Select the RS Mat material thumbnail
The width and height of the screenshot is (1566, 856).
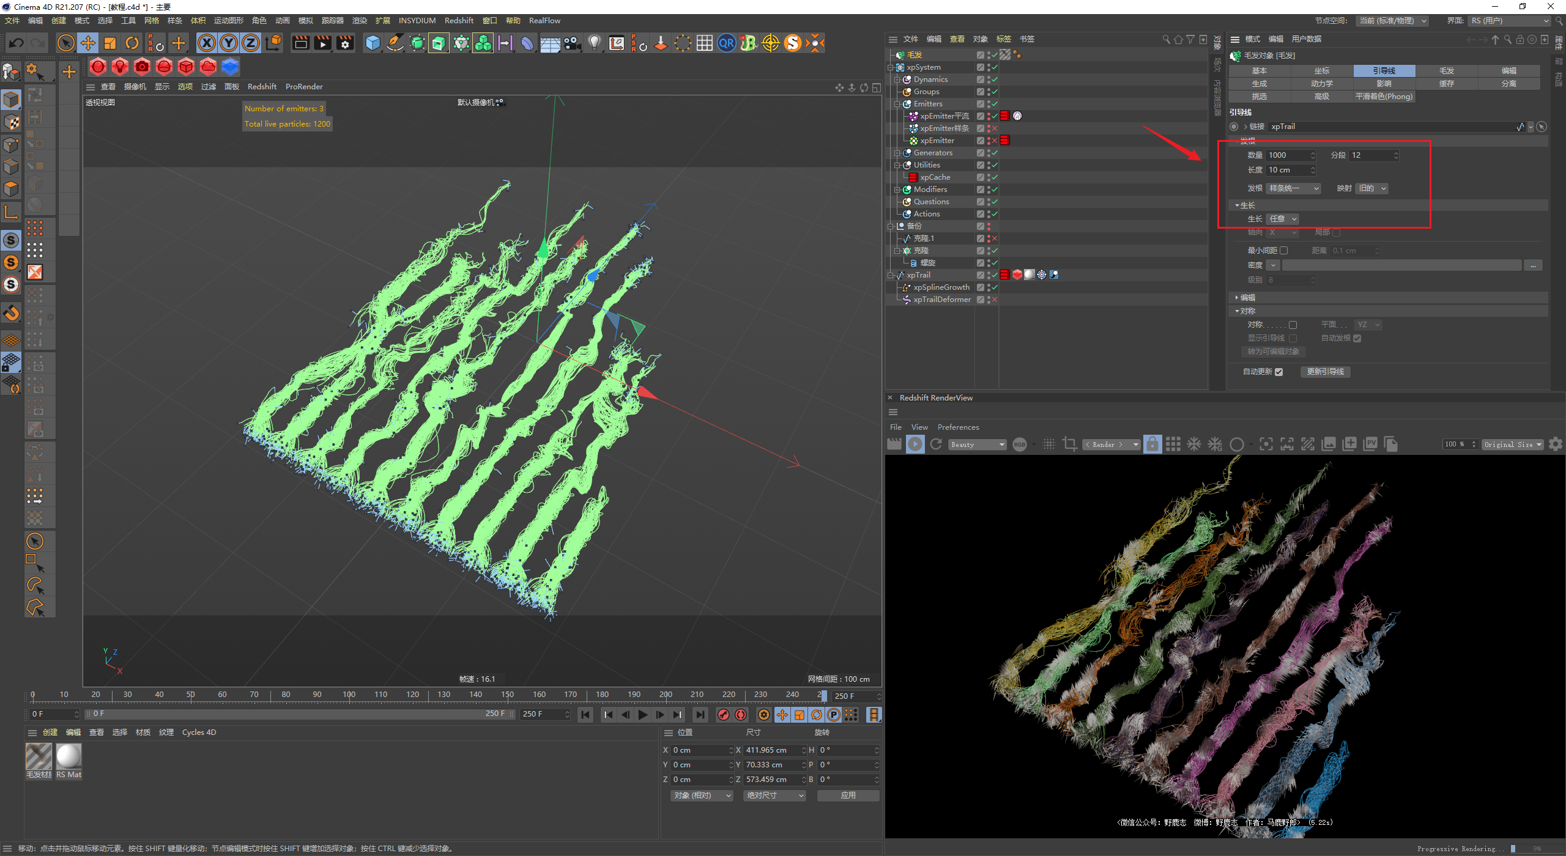tap(69, 757)
